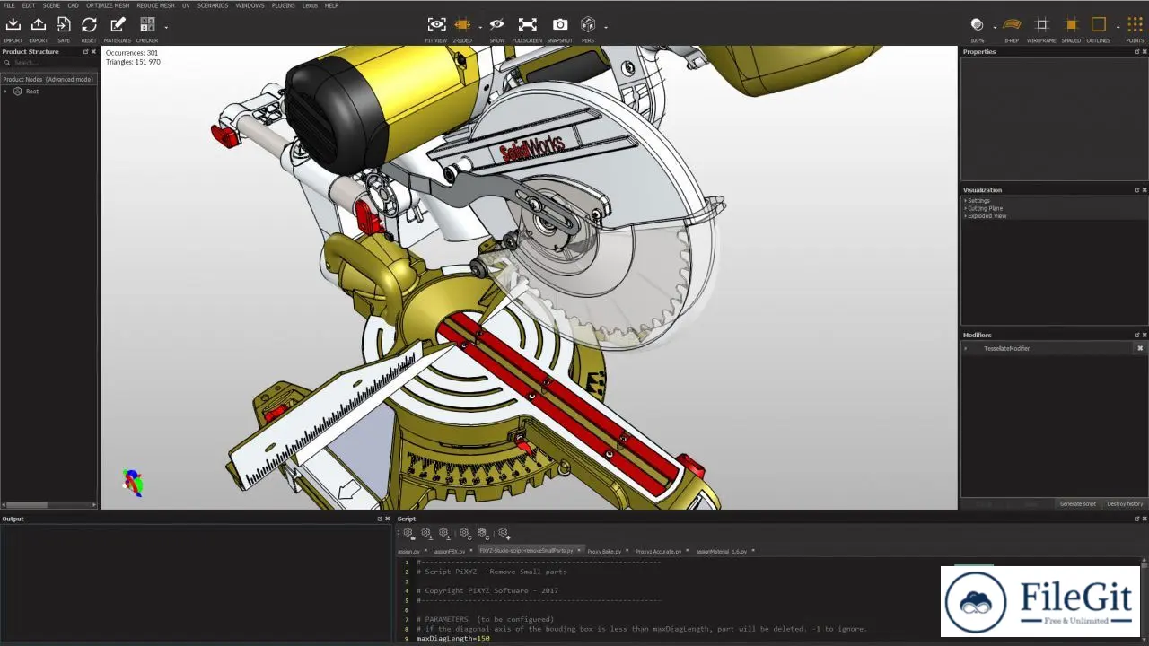Undock the Output panel
This screenshot has width=1149, height=646.
pos(381,519)
